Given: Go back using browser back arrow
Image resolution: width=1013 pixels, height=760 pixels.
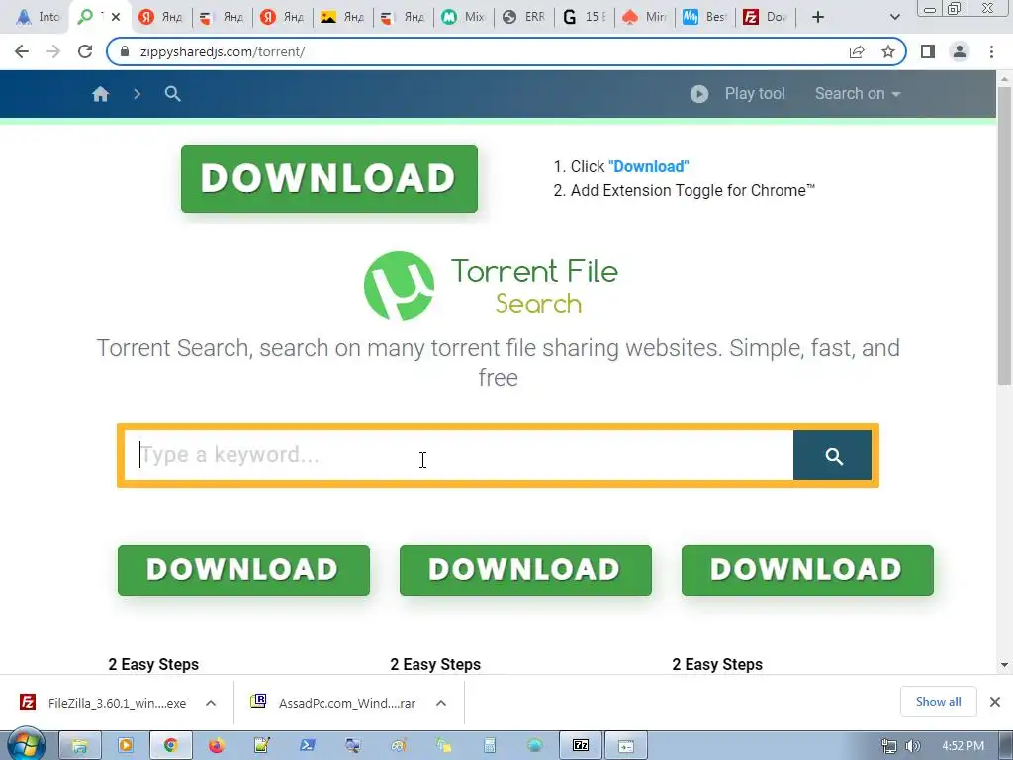Looking at the screenshot, I should click(x=22, y=51).
